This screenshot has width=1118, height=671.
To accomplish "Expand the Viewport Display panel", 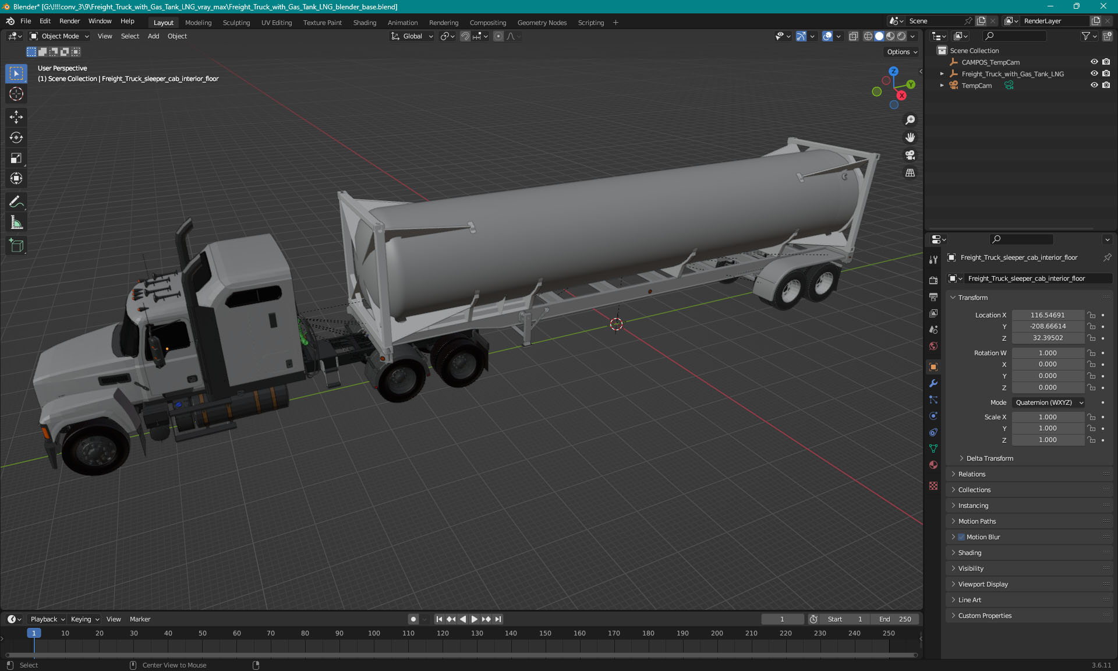I will click(983, 584).
